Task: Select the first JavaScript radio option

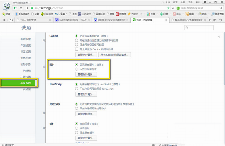Action: point(76,84)
